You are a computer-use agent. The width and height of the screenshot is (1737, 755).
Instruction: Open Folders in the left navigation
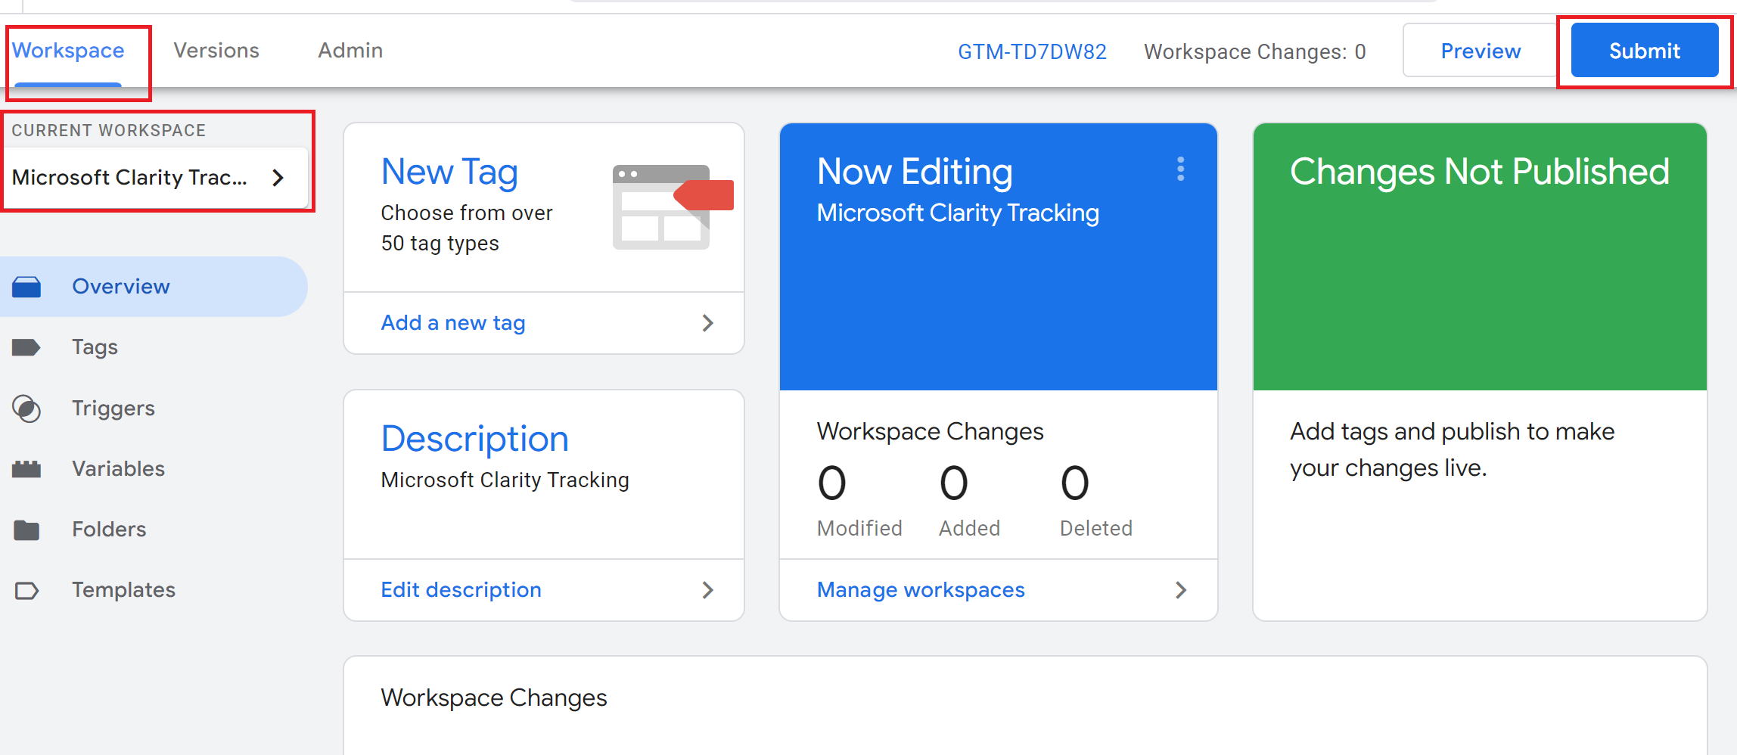(x=154, y=530)
